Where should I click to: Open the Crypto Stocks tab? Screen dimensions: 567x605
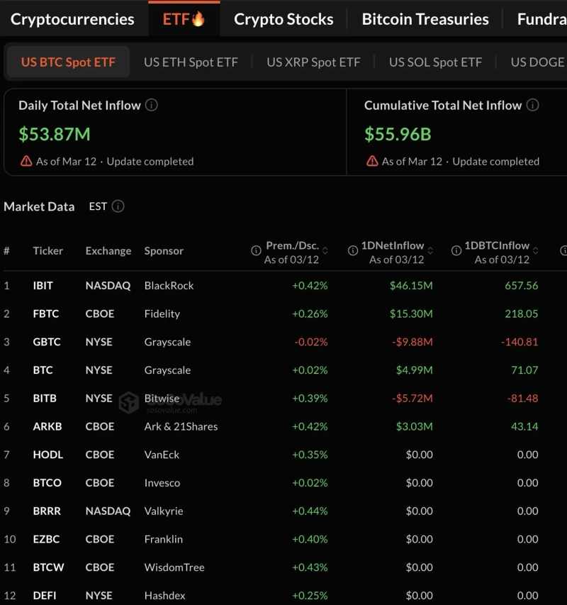tap(283, 19)
